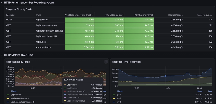216x104 pixels.
Task: Sort request rate legend by Name header
Action: pyautogui.click(x=14, y=91)
